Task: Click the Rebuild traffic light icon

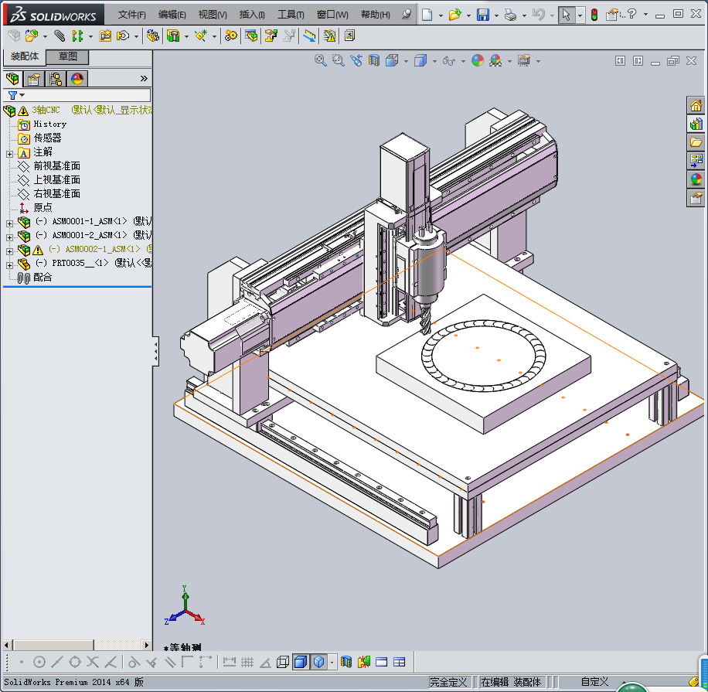Action: pos(594,15)
